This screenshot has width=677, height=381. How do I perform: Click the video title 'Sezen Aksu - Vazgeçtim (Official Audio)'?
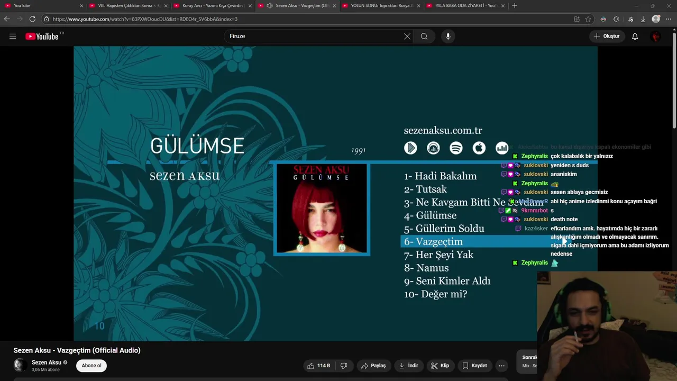(x=77, y=350)
